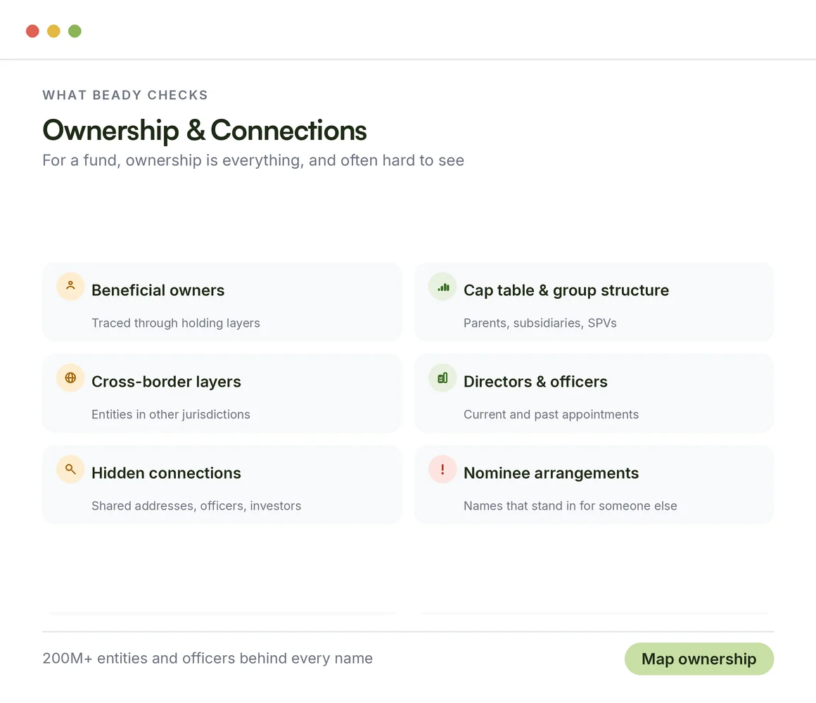816x703 pixels.
Task: Select the Cap table & group structure title
Action: [566, 290]
